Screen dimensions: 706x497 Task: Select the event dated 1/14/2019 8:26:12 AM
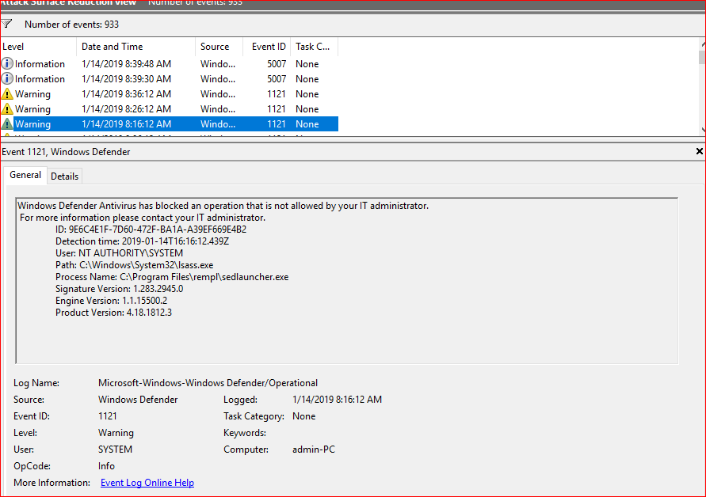point(170,109)
